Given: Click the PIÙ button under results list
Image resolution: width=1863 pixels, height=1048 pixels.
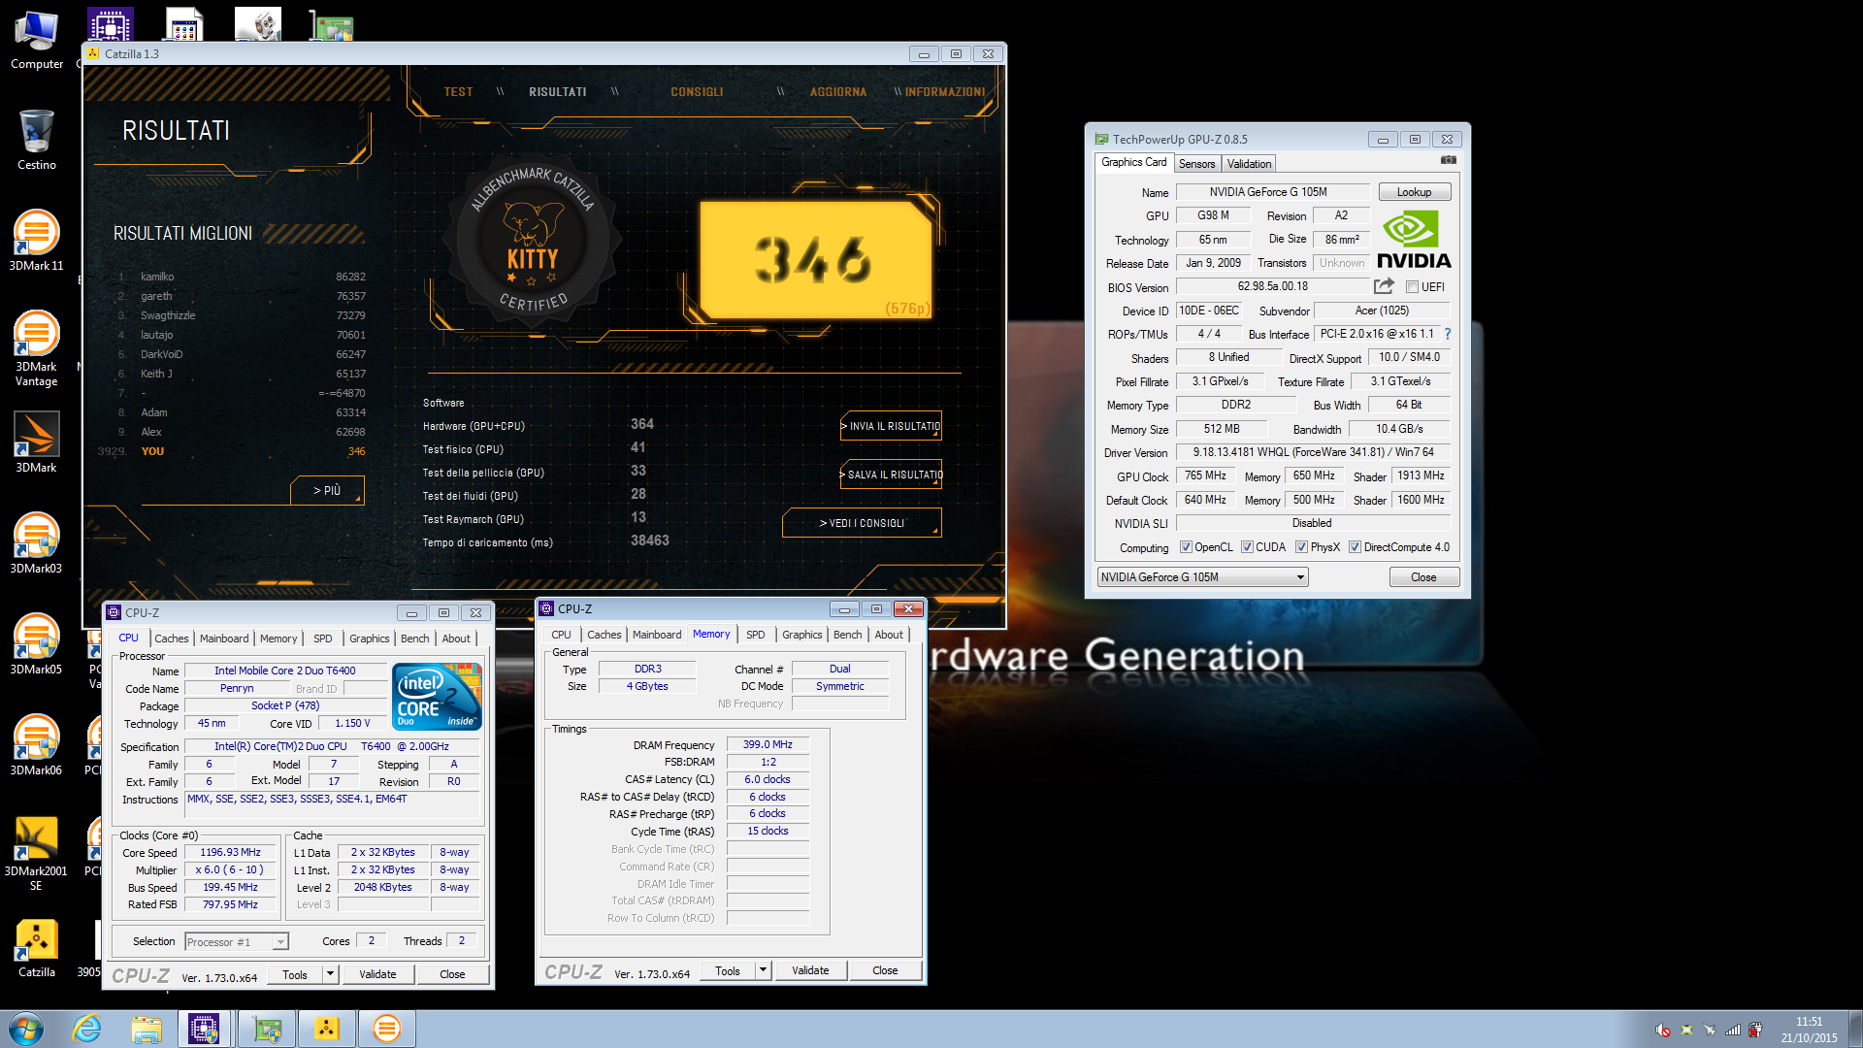Looking at the screenshot, I should (x=327, y=490).
